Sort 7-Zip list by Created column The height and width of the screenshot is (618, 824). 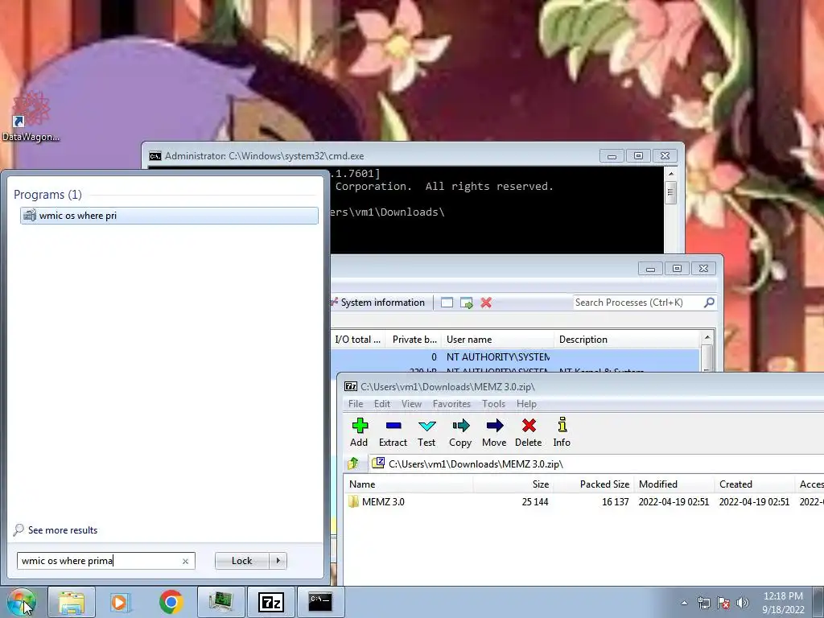(x=755, y=484)
